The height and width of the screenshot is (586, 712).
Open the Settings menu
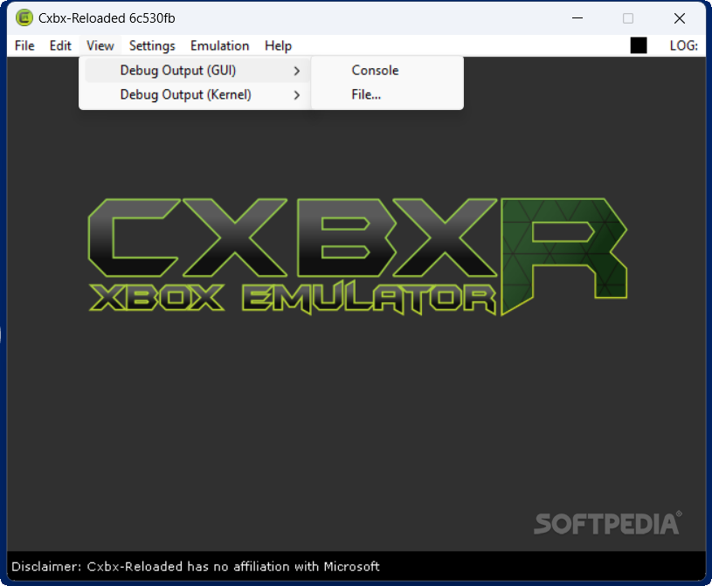(152, 45)
